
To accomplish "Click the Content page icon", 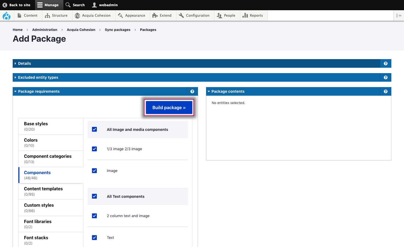I will pos(19,15).
